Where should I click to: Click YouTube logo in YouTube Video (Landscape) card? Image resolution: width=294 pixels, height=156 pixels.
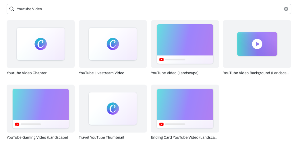(161, 60)
